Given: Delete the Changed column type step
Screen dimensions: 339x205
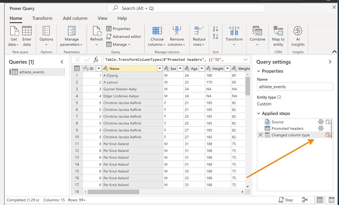Looking at the screenshot, I should click(261, 135).
